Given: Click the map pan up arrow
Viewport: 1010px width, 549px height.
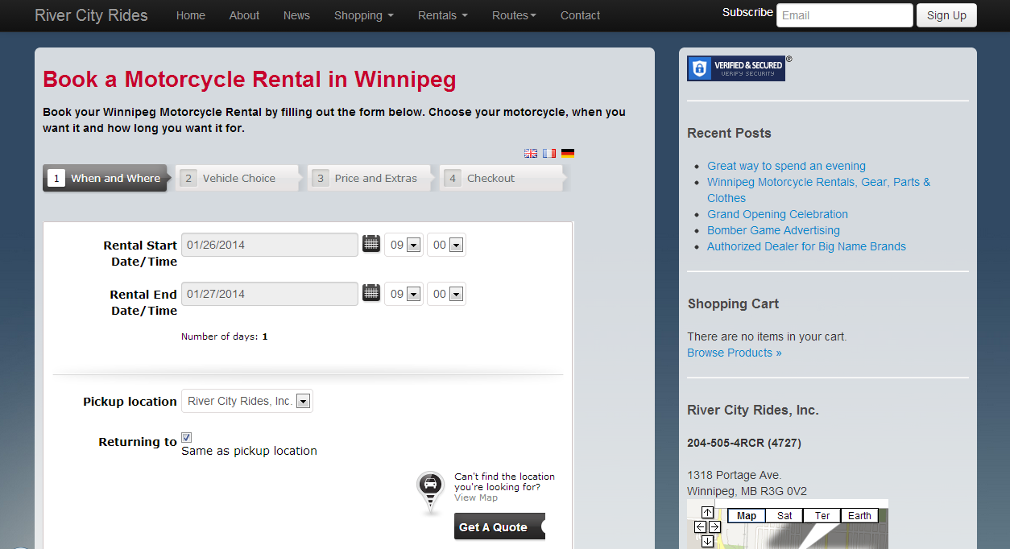Looking at the screenshot, I should tap(707, 513).
